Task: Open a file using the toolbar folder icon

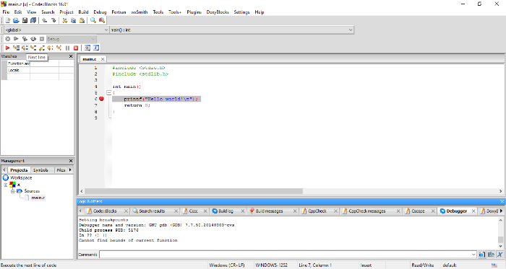Action: [16, 20]
